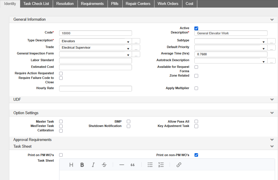Open the Requirements tab

(x=92, y=4)
